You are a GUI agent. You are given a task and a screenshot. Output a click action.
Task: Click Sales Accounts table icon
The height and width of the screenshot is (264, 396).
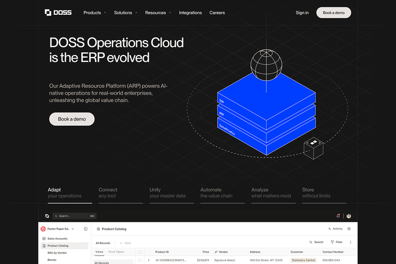[x=44, y=239]
